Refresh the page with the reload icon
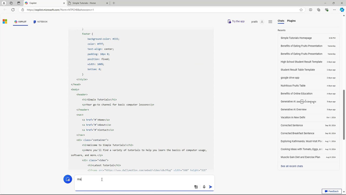 (x=13, y=10)
